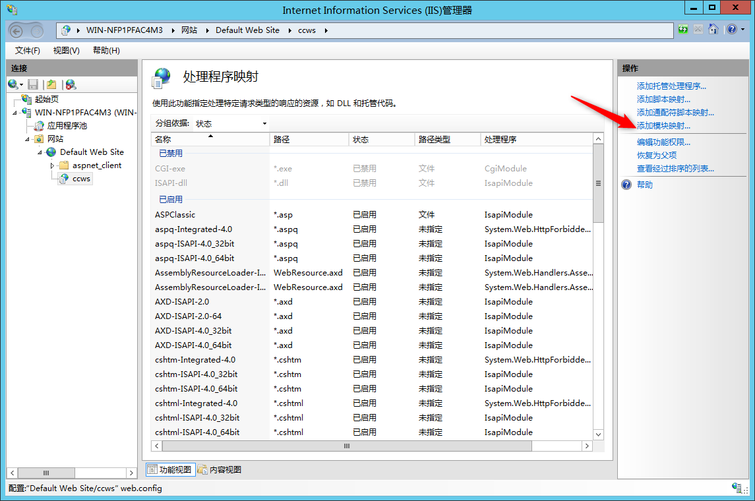Click the stop icon next to refresh
The image size is (755, 501).
[698, 30]
